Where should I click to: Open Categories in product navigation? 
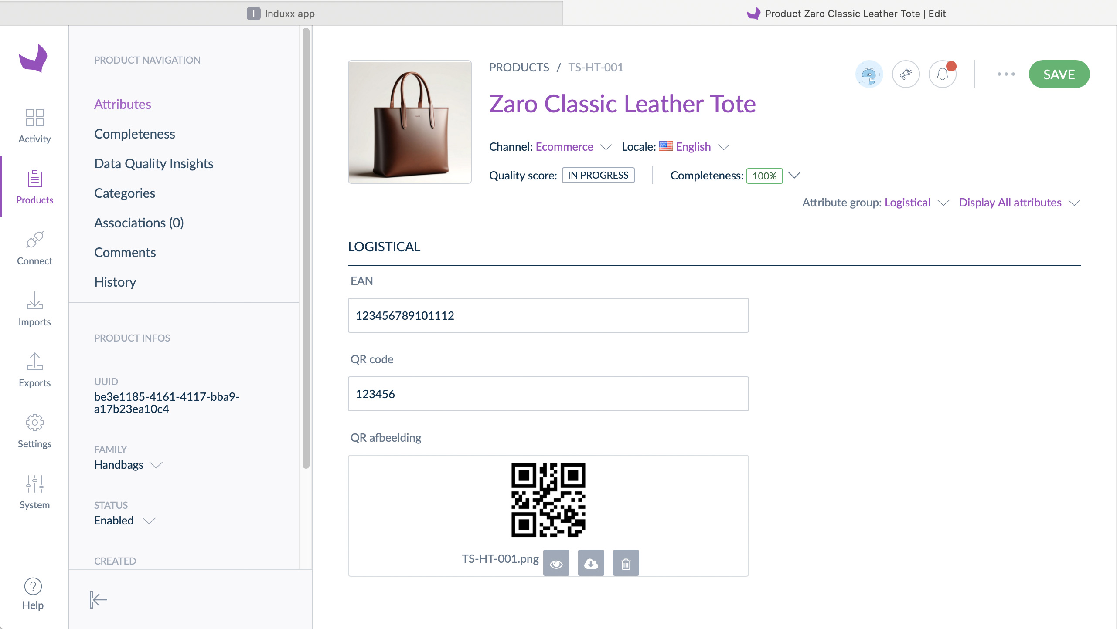pos(124,193)
